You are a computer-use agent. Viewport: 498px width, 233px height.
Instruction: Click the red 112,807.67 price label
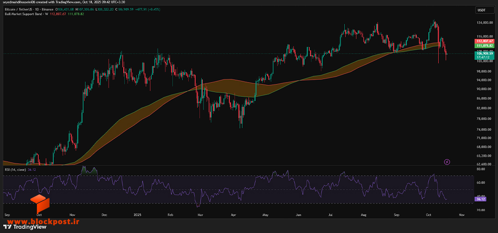[x=484, y=41]
